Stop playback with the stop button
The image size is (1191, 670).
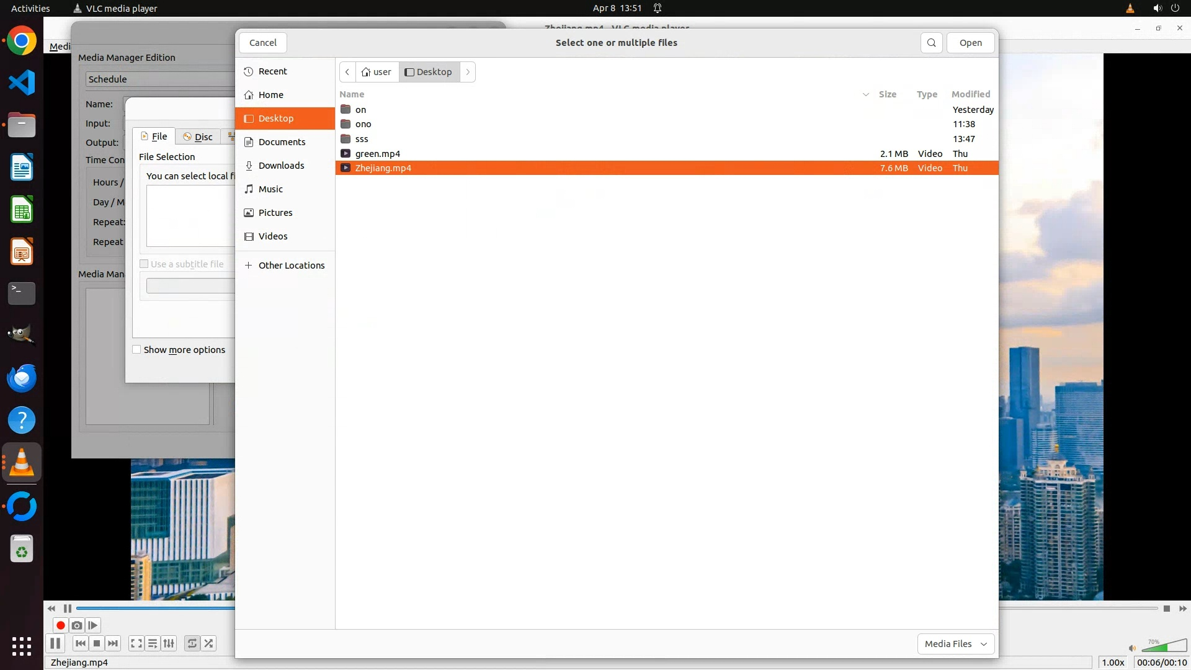(x=97, y=643)
